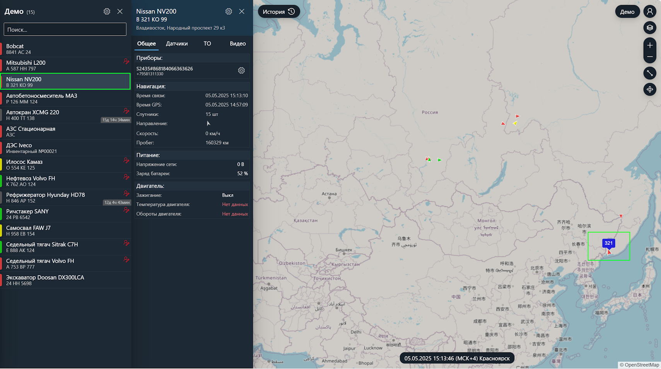Click the ignition status Выкл
The height and width of the screenshot is (369, 661).
pos(227,195)
